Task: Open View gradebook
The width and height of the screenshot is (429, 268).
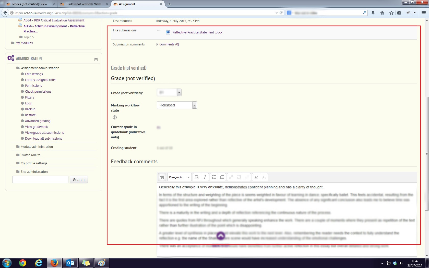Action: pos(36,127)
